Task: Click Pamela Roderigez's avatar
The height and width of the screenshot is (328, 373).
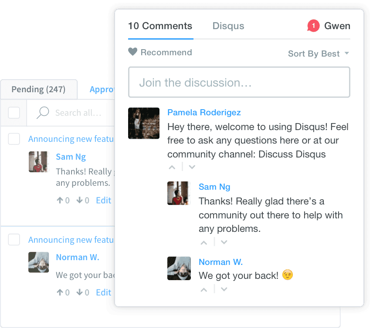Action: [x=144, y=123]
